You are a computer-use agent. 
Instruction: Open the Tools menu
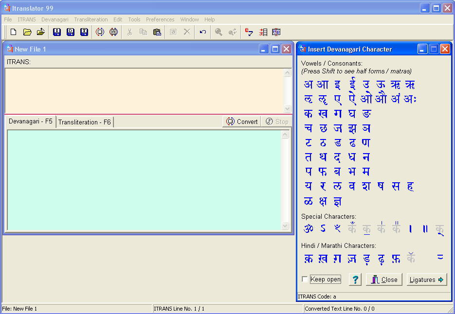point(134,19)
